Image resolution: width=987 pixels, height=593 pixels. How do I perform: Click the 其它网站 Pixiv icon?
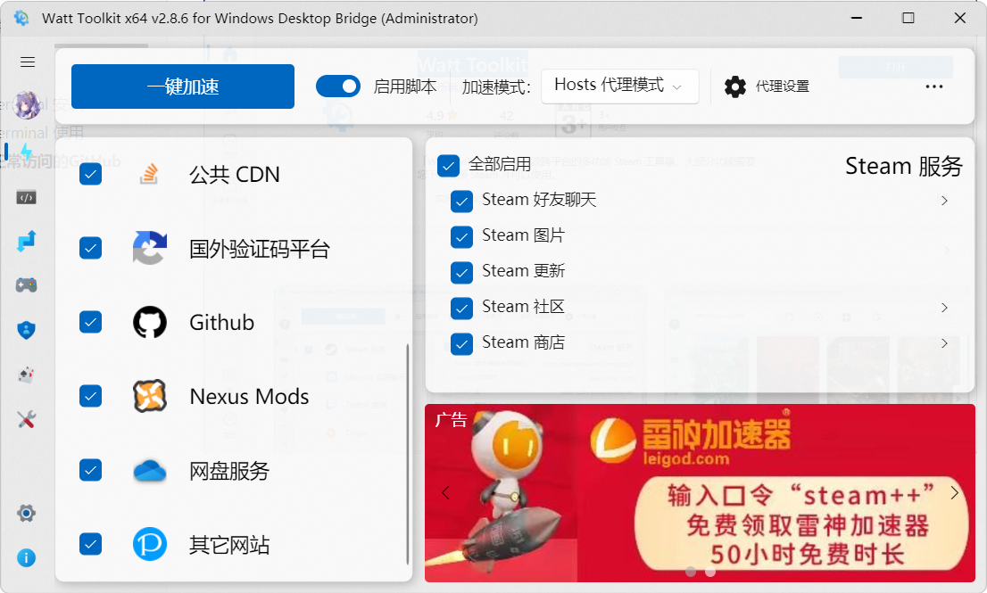coord(150,544)
